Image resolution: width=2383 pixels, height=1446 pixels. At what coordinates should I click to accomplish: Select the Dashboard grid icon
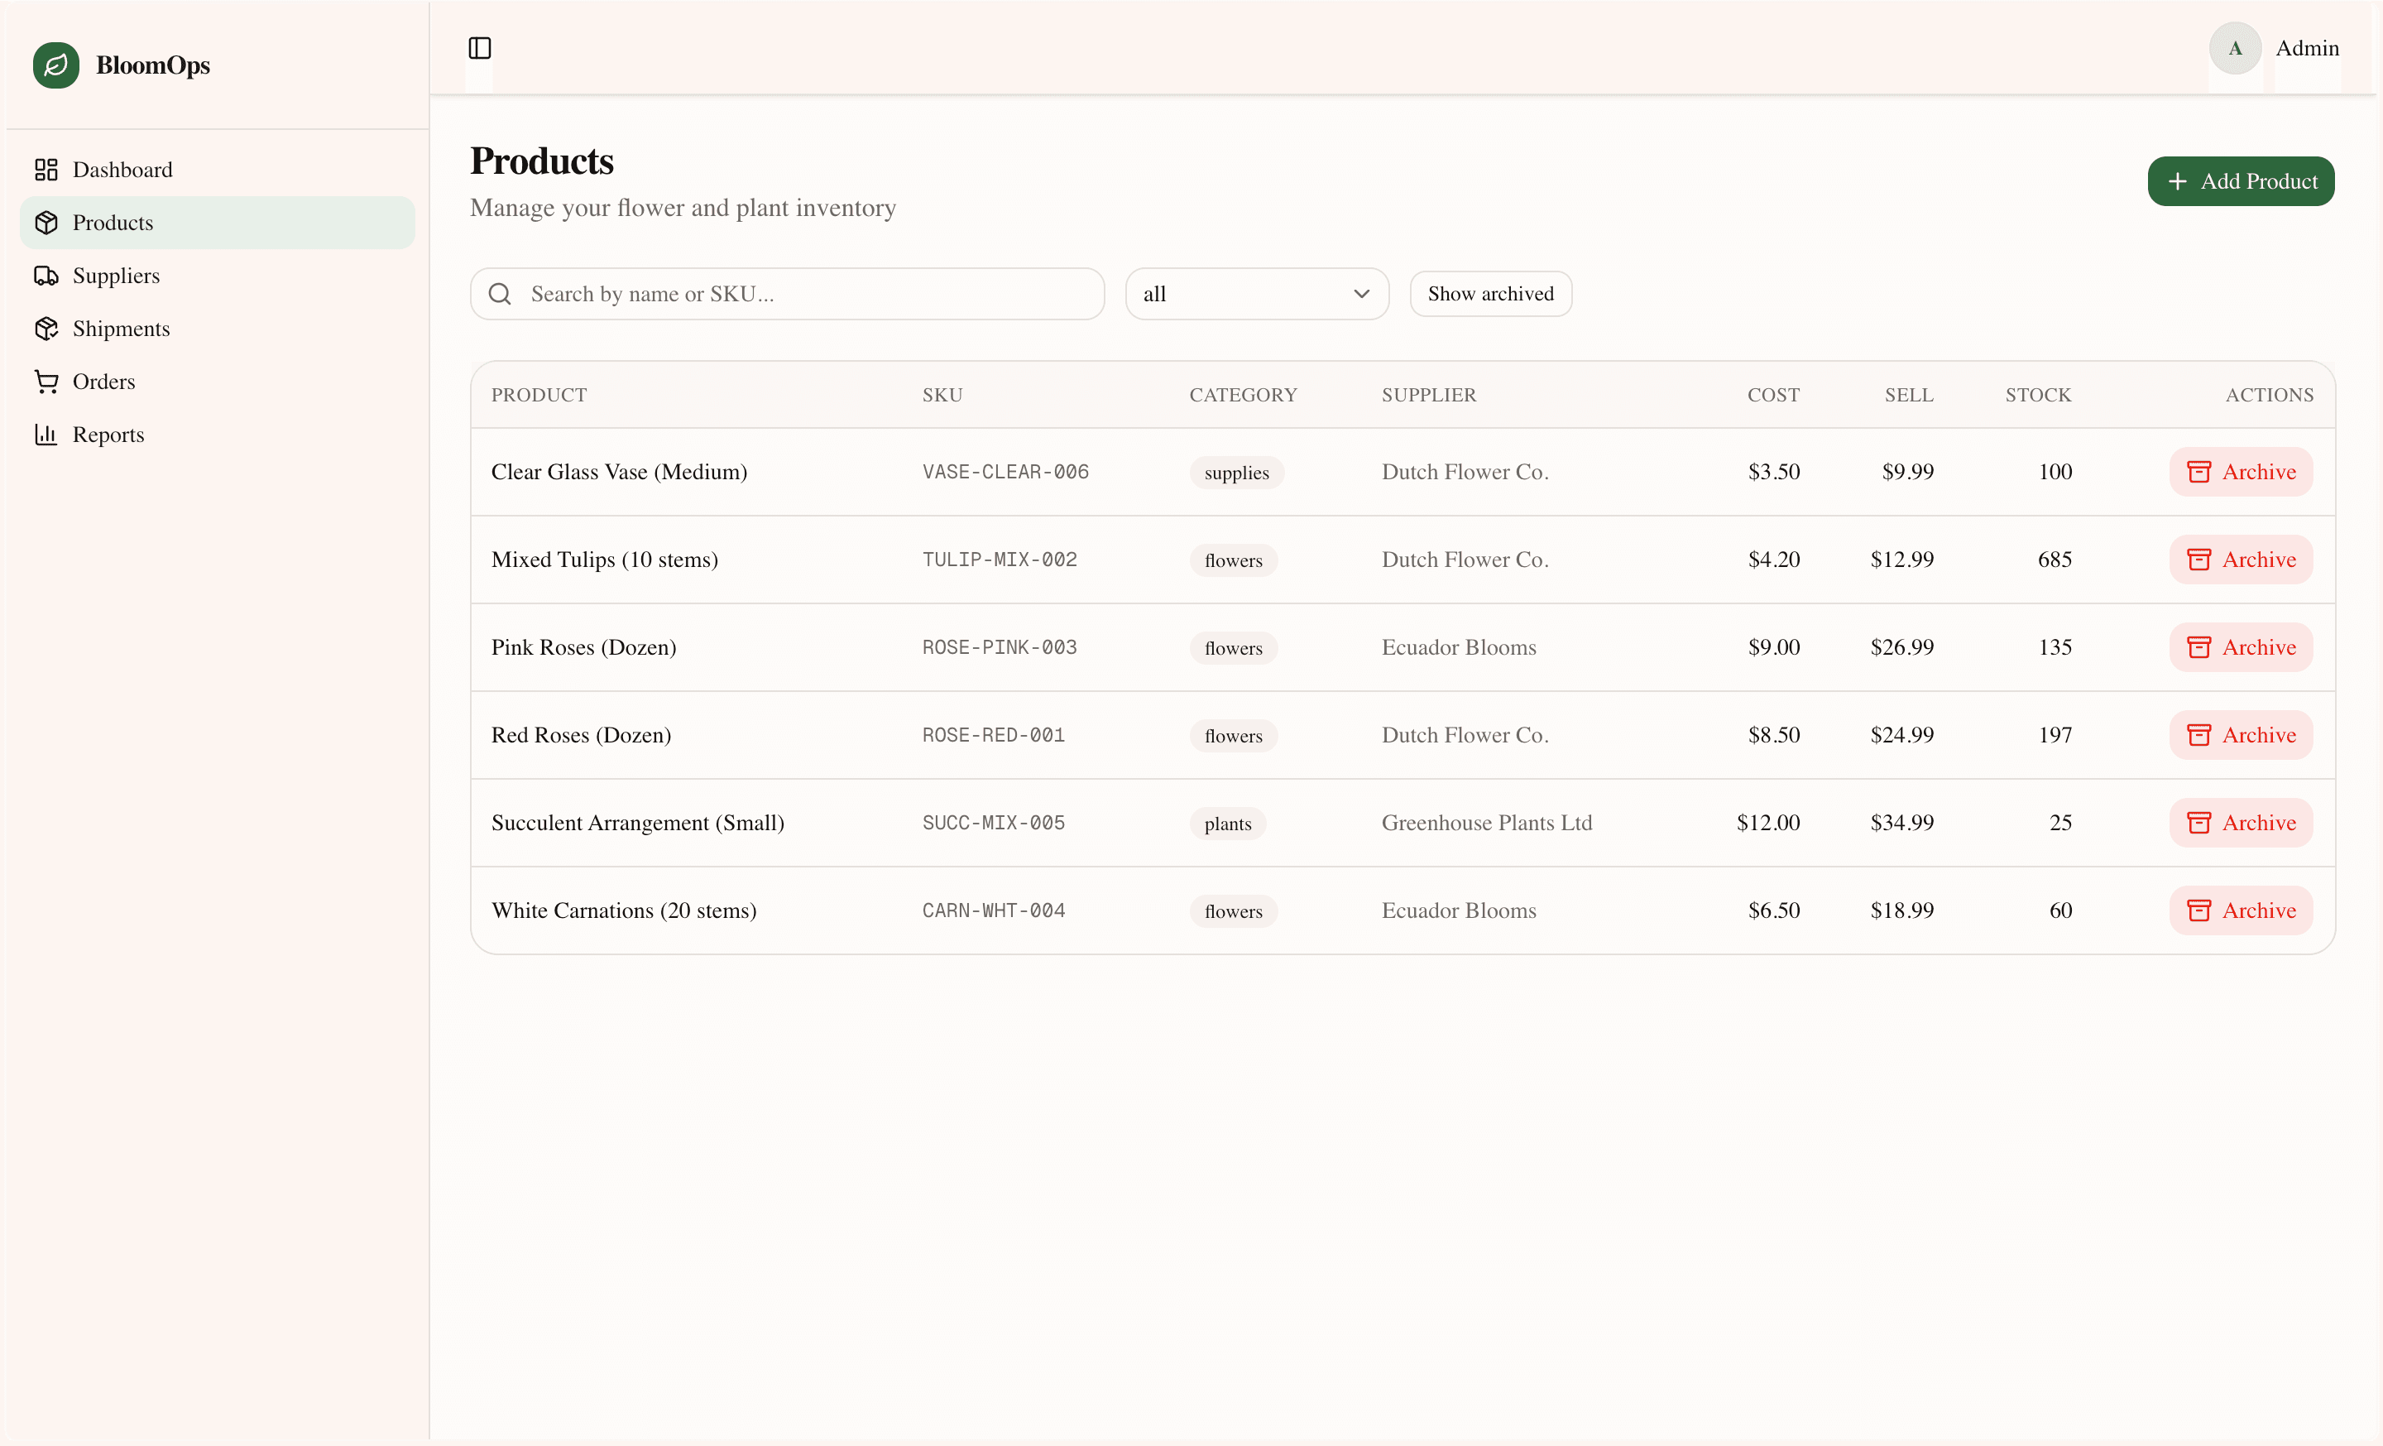(x=46, y=169)
